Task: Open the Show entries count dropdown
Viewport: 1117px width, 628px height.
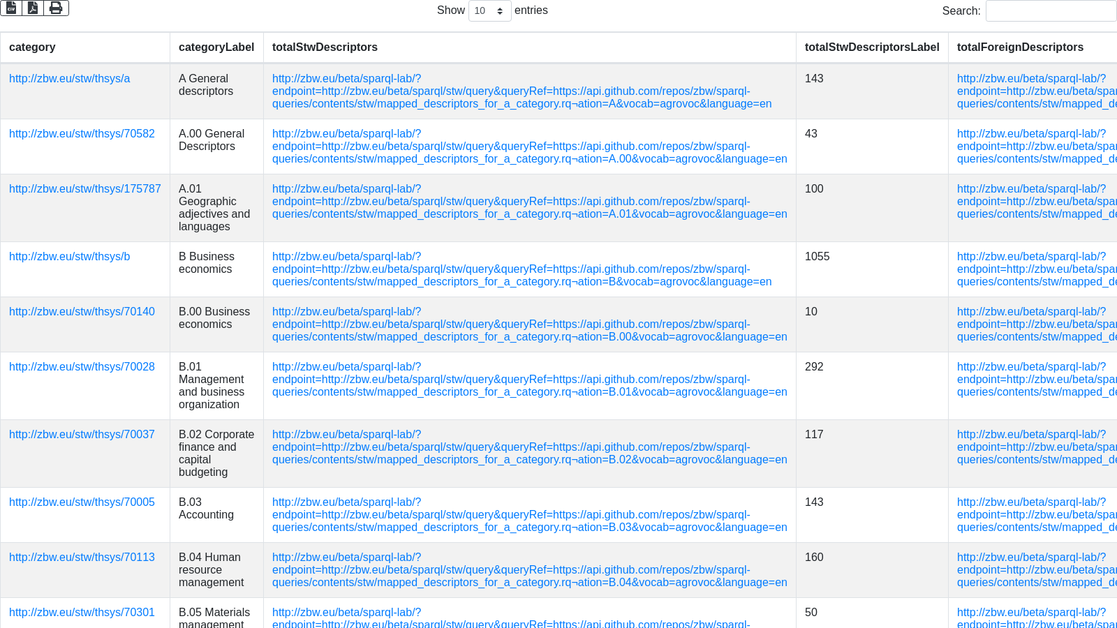Action: (x=489, y=10)
